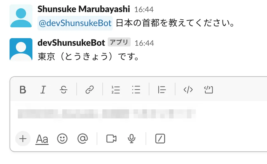267x164 pixels.
Task: Click the @devShunsukeBot mention link
Action: click(x=75, y=23)
